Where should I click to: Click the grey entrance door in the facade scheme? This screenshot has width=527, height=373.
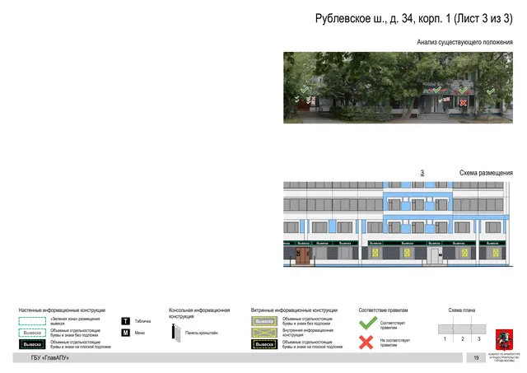coord(435,256)
